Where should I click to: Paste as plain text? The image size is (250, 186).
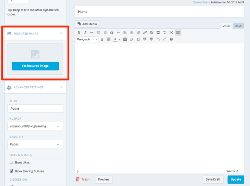coord(125,39)
